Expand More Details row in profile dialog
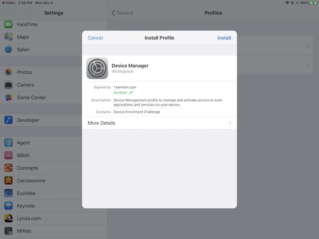Screen dimensions: 319x239 pos(159,123)
